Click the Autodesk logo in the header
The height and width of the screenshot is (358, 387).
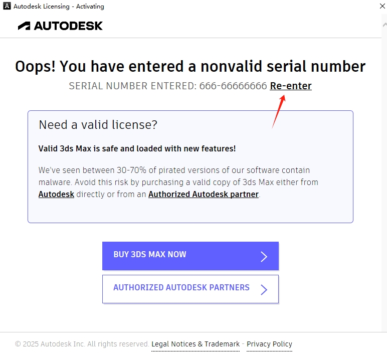(60, 26)
